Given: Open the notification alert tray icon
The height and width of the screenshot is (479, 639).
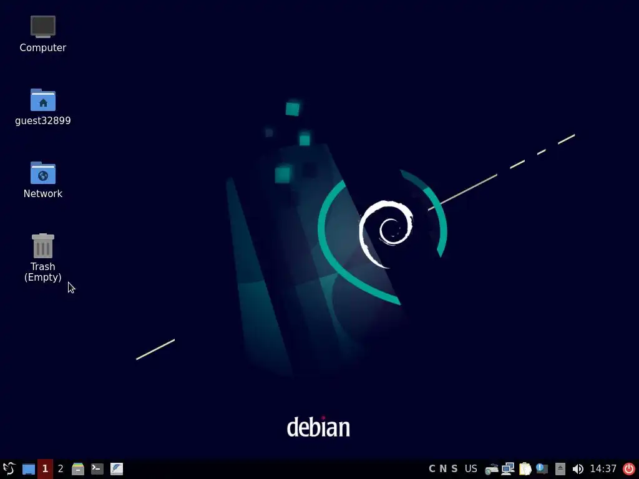Looking at the screenshot, I should tap(542, 469).
